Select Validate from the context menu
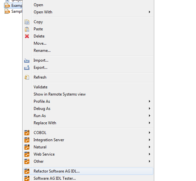Screen dimensions: 196x181 point(41,87)
